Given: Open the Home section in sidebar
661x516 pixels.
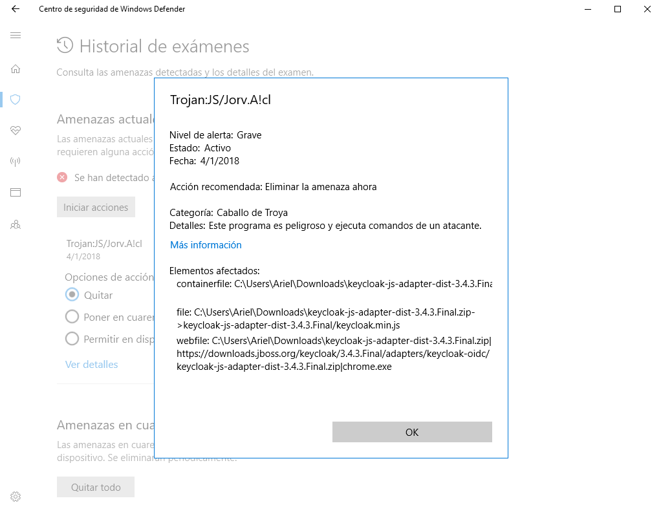Looking at the screenshot, I should [16, 69].
